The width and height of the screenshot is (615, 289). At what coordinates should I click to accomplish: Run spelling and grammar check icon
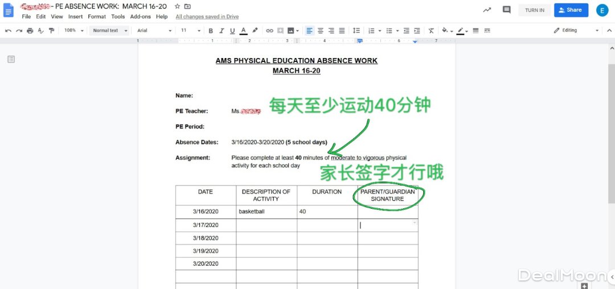pyautogui.click(x=41, y=31)
